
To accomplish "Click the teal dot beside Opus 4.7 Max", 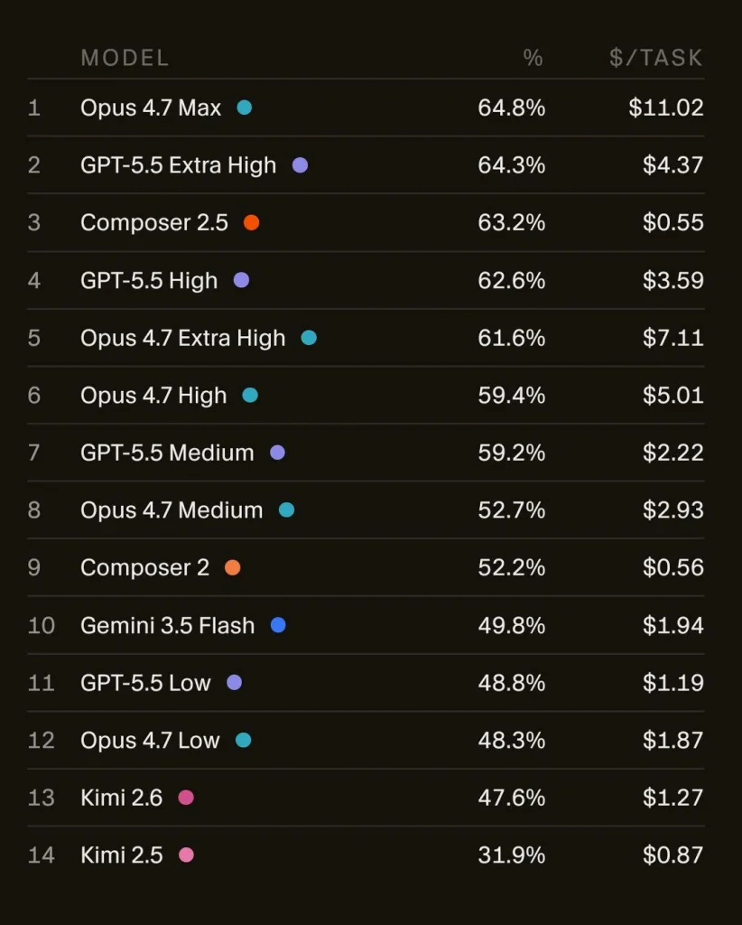I will point(244,108).
